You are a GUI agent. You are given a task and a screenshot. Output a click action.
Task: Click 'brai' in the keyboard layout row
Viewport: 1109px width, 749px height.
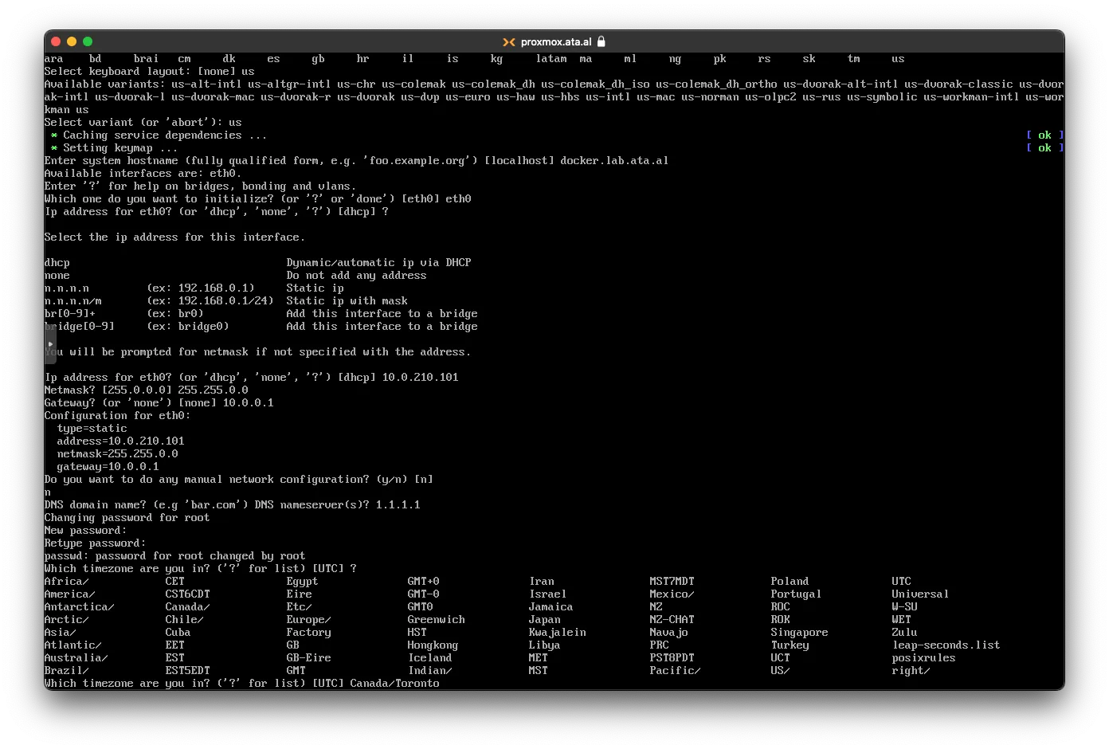coord(147,59)
